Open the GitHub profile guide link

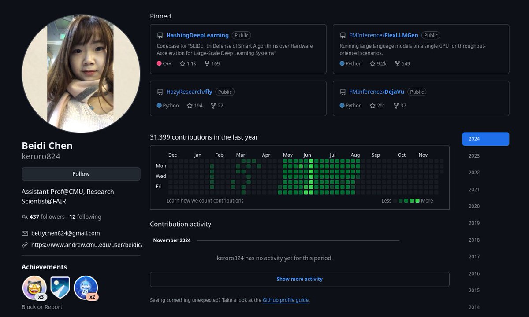click(285, 300)
